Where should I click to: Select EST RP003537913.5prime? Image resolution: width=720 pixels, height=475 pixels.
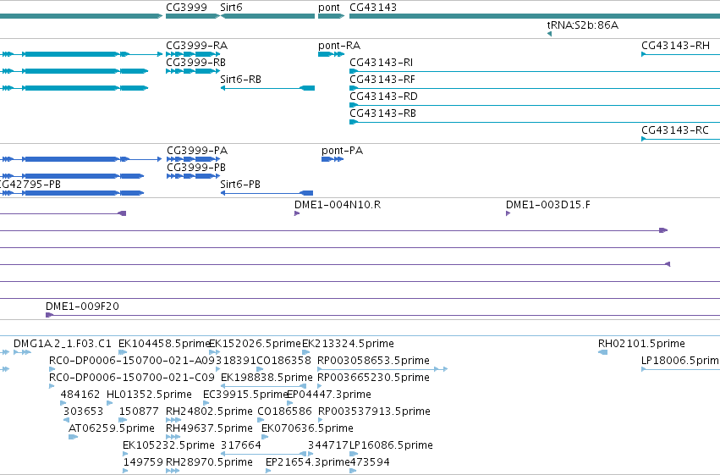pos(374,411)
